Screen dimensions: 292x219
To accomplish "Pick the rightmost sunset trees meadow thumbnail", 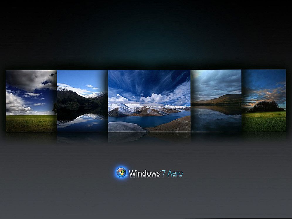I will (x=264, y=101).
